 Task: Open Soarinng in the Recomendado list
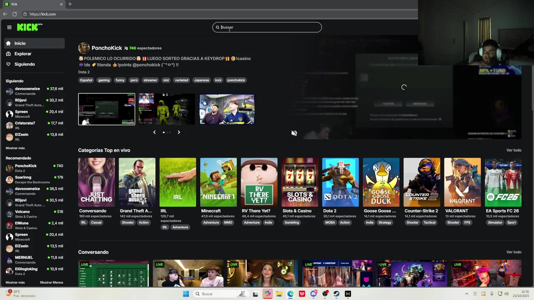[x=35, y=180]
